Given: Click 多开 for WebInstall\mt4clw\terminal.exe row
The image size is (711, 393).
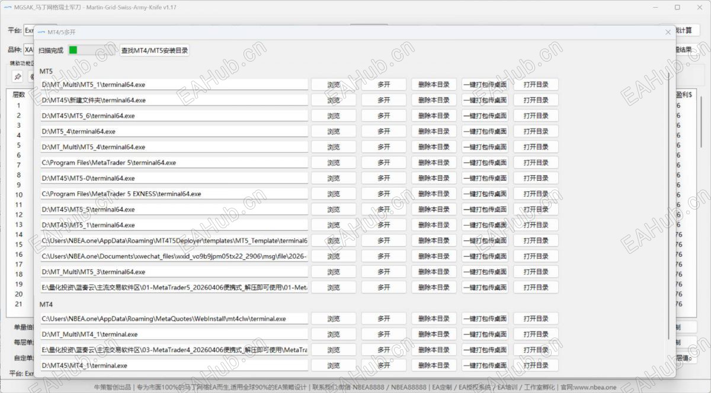Looking at the screenshot, I should (x=384, y=318).
